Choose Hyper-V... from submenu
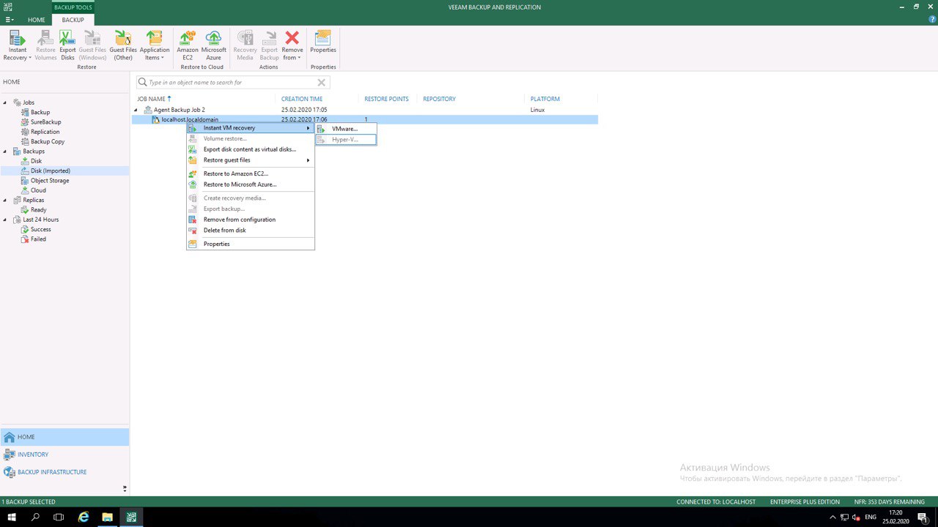 (346, 139)
